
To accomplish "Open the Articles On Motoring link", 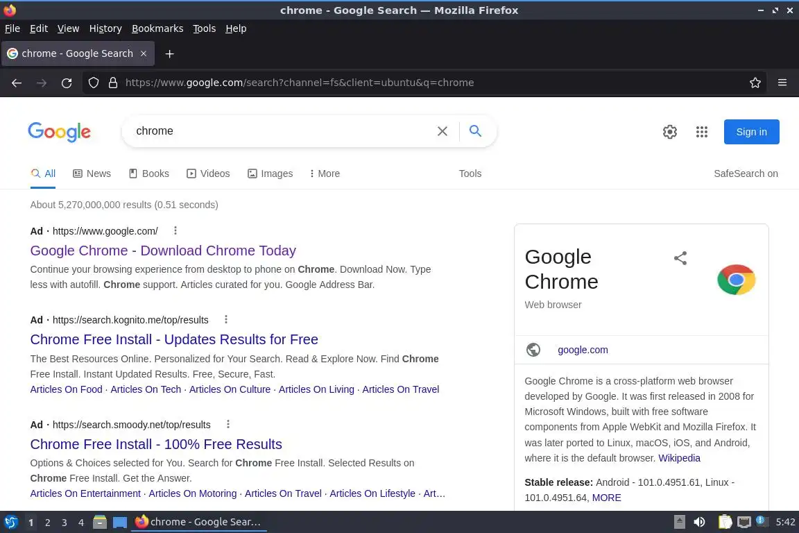I will click(193, 493).
